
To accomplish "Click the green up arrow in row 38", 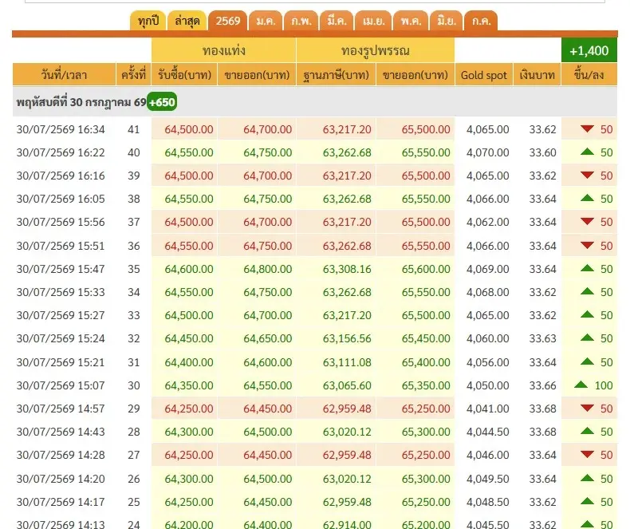I will [587, 198].
